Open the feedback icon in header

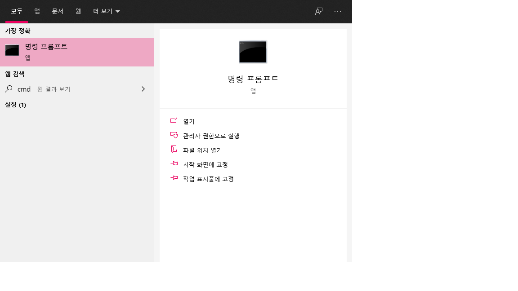[319, 11]
